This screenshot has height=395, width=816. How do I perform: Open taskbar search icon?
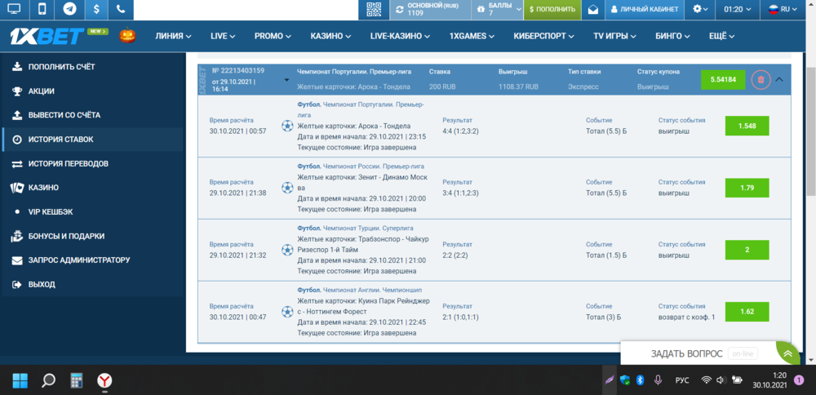coord(48,380)
